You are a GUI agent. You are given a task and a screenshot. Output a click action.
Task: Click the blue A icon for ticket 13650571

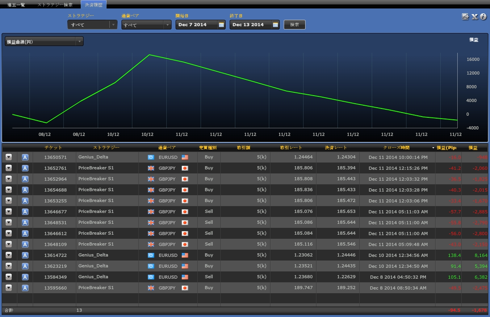click(25, 157)
